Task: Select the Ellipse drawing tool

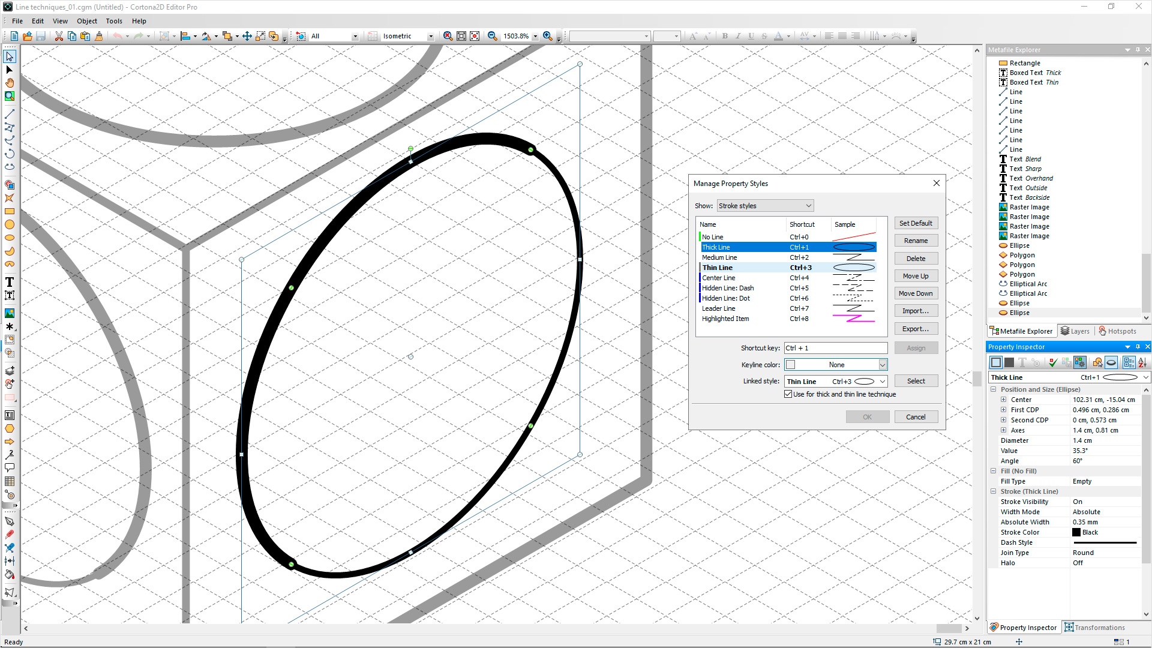Action: tap(10, 238)
